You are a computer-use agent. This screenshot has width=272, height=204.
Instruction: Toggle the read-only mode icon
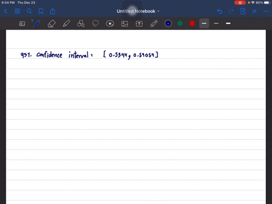(22, 24)
